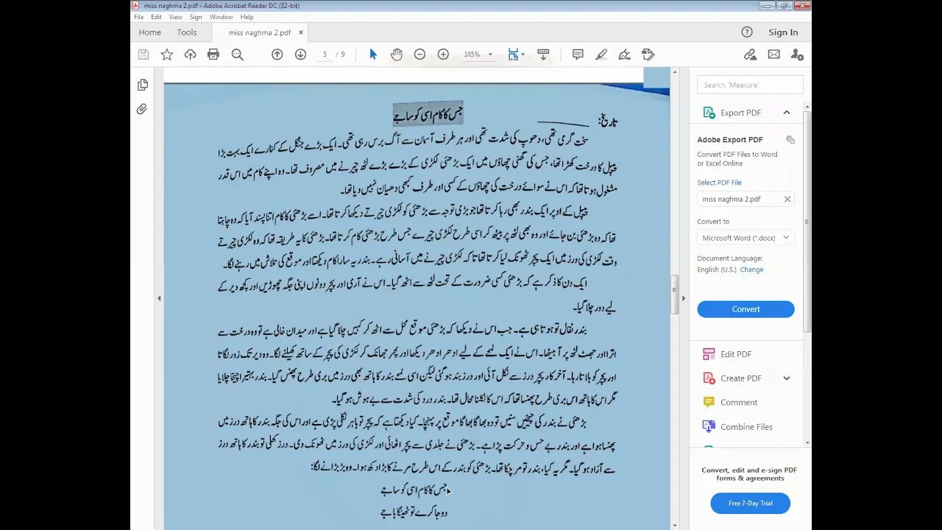This screenshot has height=530, width=942.
Task: Change the document language link
Action: click(751, 269)
